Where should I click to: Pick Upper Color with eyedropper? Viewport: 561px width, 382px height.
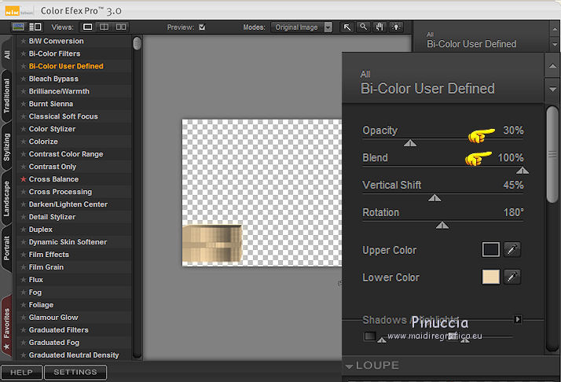pos(511,250)
